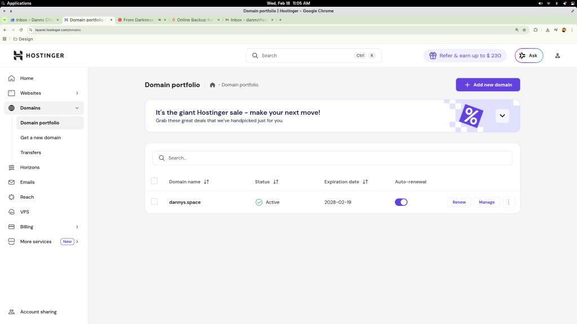
Task: Check the dannys.space row checkbox
Action: tap(154, 202)
